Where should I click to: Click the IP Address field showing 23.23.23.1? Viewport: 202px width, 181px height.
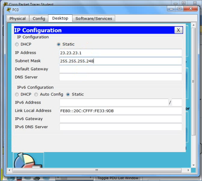point(120,53)
